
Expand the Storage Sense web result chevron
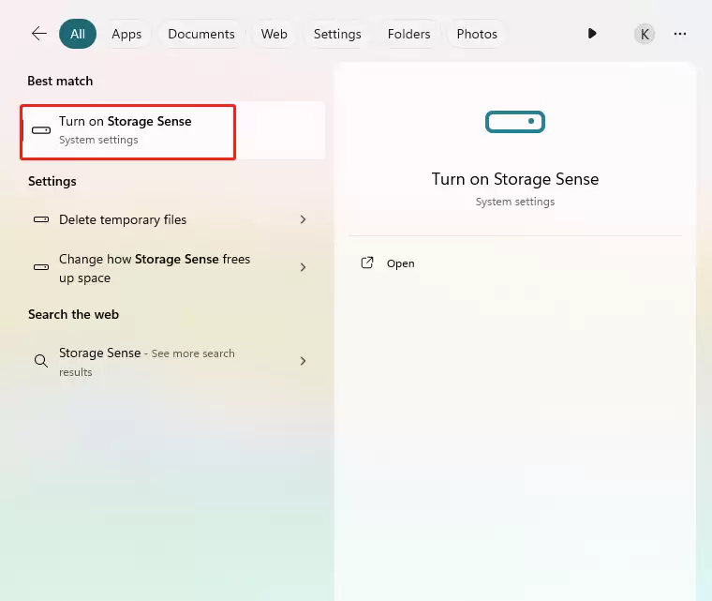point(303,361)
